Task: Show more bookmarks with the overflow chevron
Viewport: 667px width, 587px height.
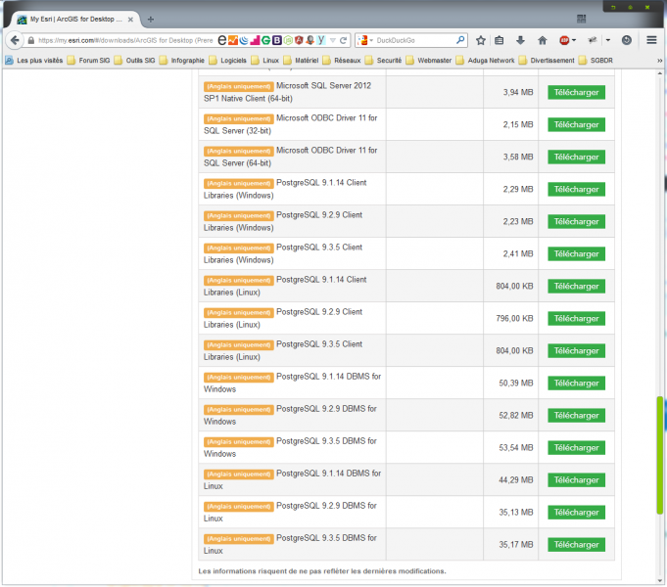Action: pos(659,60)
